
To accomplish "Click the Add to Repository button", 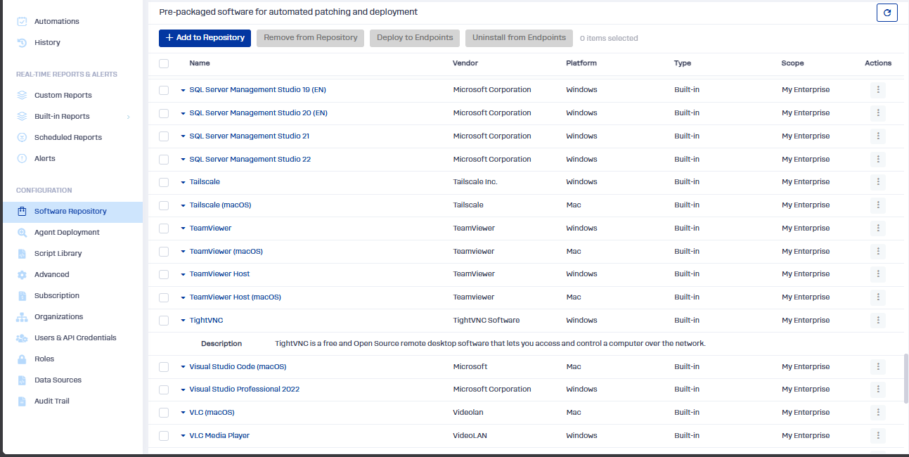I will [x=205, y=38].
